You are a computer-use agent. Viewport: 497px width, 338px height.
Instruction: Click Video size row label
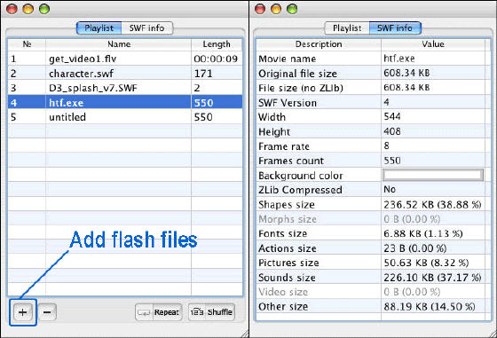coord(283,292)
